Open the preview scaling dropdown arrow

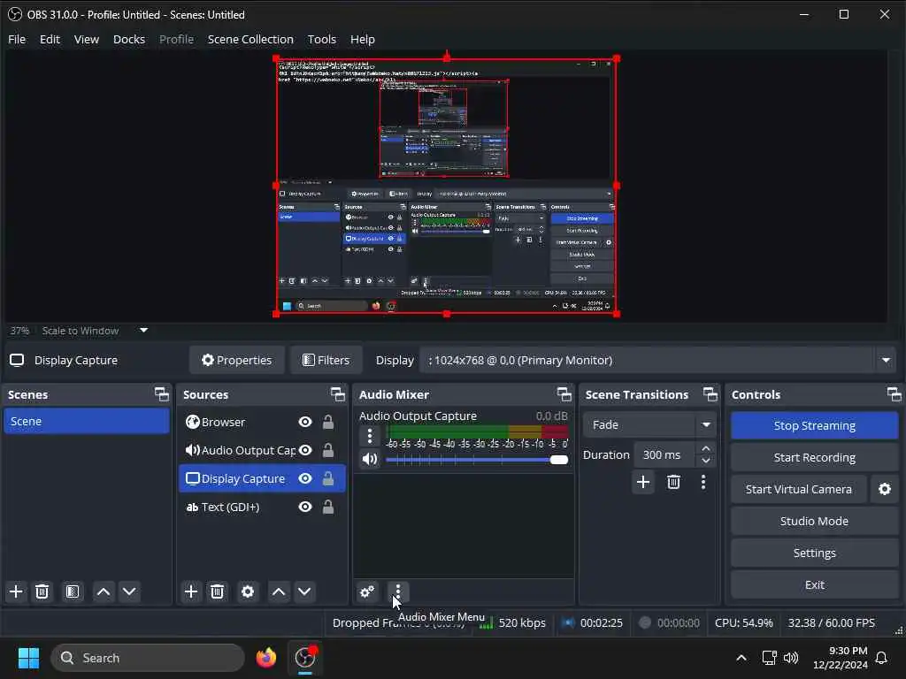point(144,331)
